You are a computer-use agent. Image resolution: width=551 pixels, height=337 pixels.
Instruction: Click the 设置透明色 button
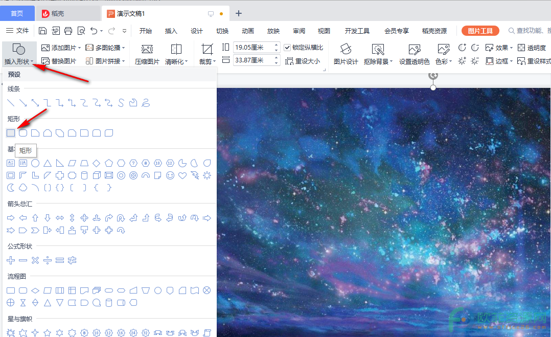(415, 54)
